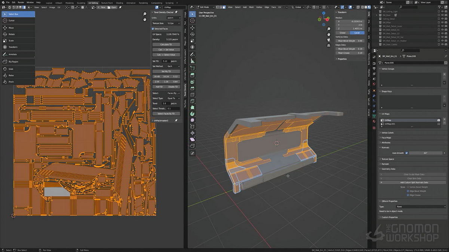The width and height of the screenshot is (449, 252).
Task: Open the Select Type dropdown
Action: (174, 98)
